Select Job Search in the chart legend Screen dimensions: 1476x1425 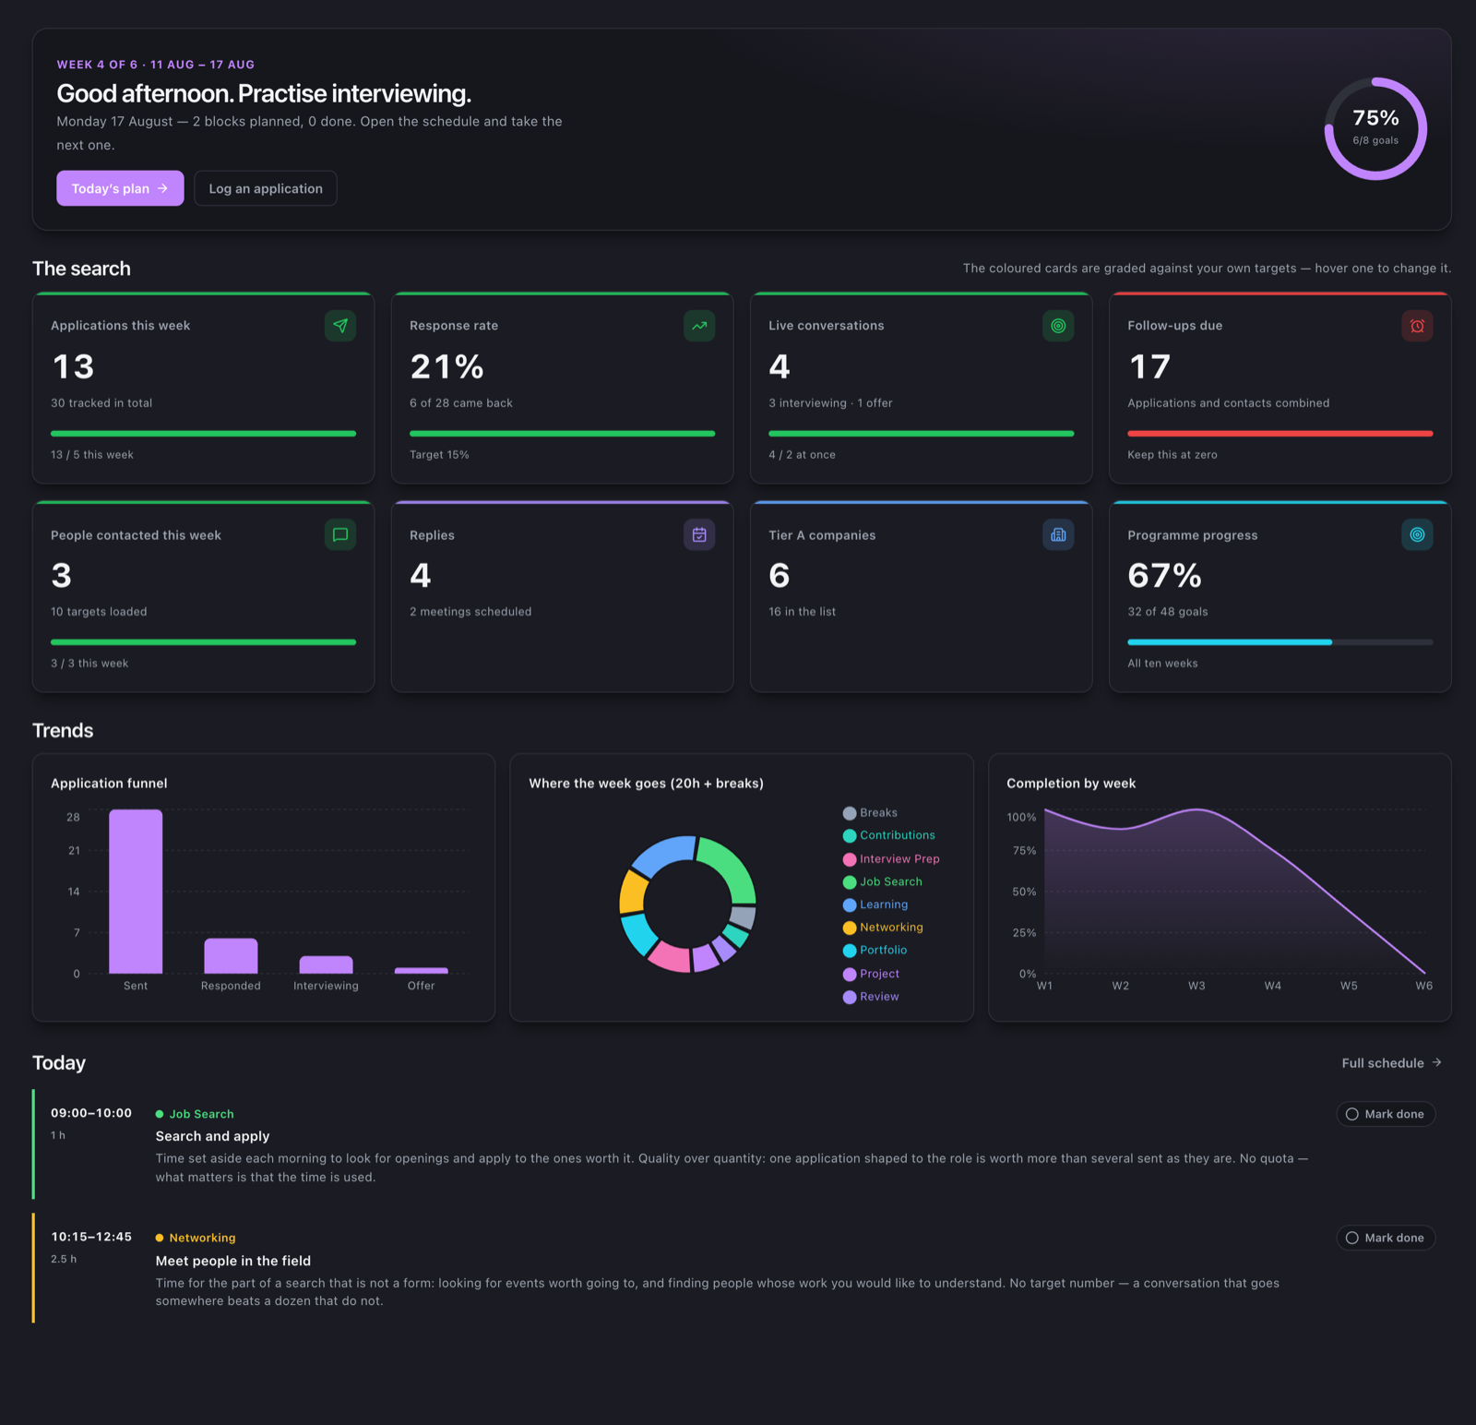[883, 882]
